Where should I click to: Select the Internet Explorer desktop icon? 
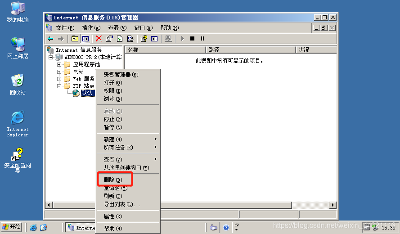(18, 124)
